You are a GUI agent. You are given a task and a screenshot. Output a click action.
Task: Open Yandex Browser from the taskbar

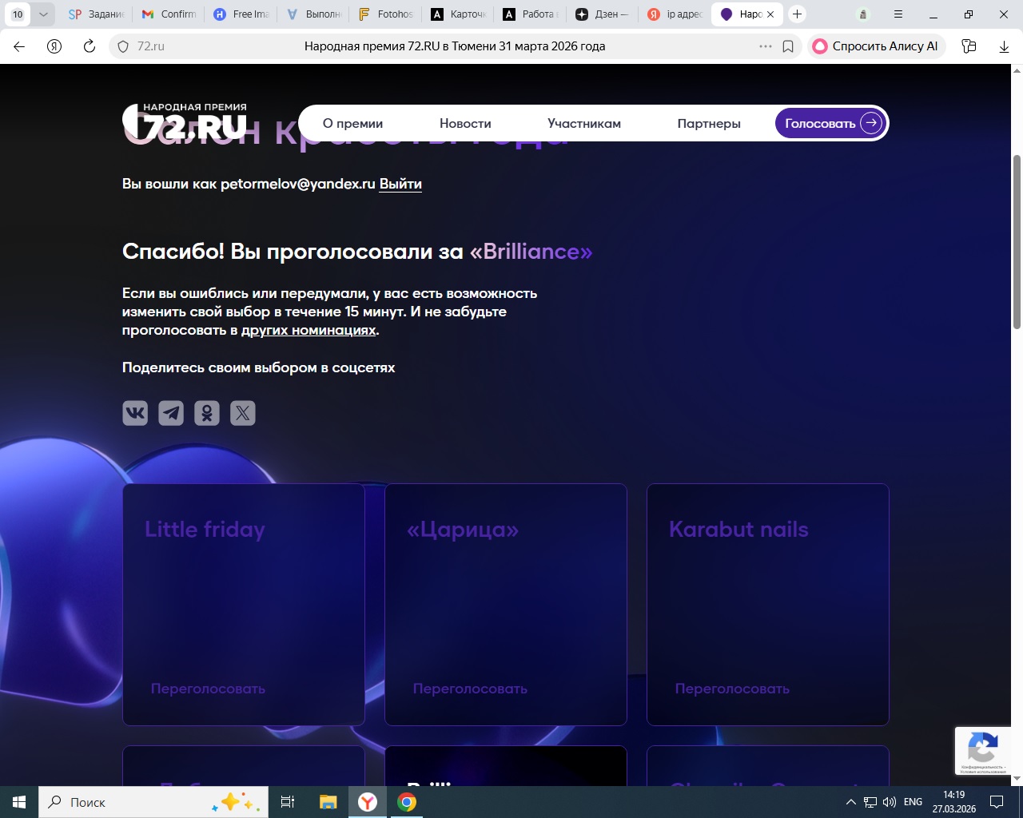coord(368,802)
